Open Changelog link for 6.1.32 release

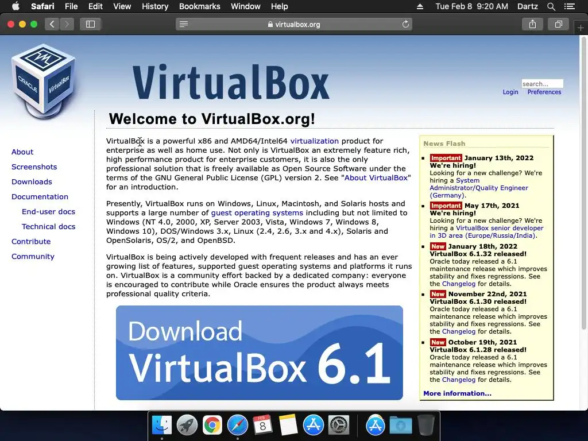[459, 284]
